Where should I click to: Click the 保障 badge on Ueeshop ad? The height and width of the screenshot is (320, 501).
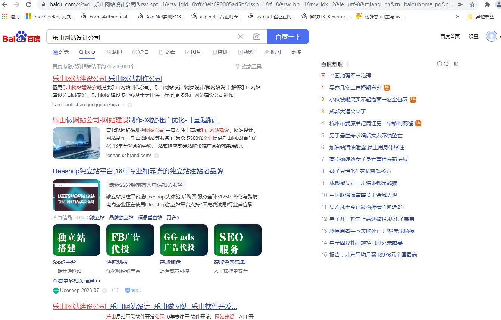click(133, 290)
